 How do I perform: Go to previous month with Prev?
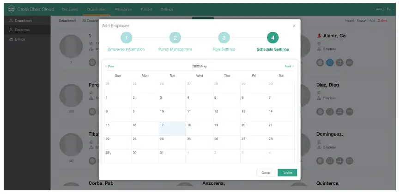coord(110,67)
